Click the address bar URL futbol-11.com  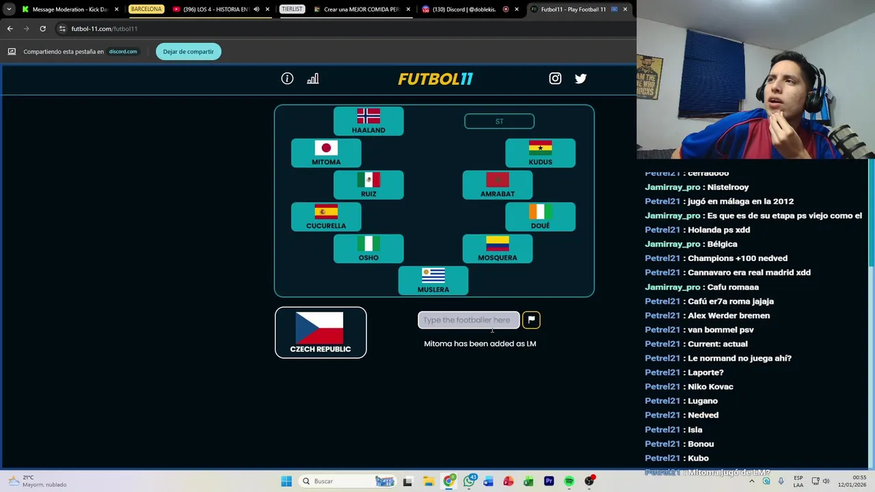(105, 29)
